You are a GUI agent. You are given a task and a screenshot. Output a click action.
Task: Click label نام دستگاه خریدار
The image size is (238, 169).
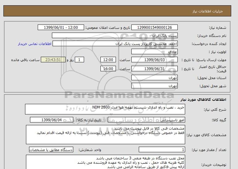tap(212, 36)
